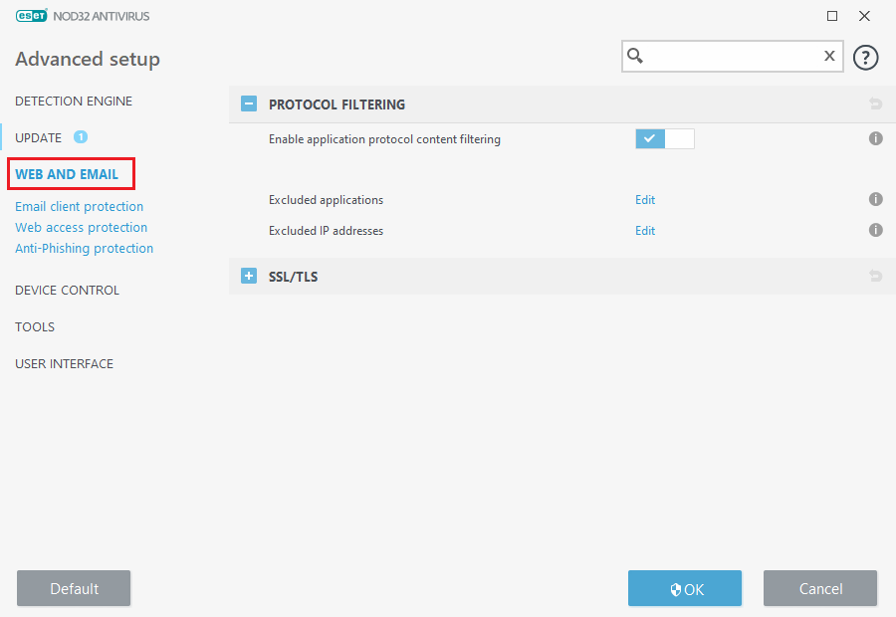Disable application protocol content filtering toggle
896x617 pixels.
point(665,139)
